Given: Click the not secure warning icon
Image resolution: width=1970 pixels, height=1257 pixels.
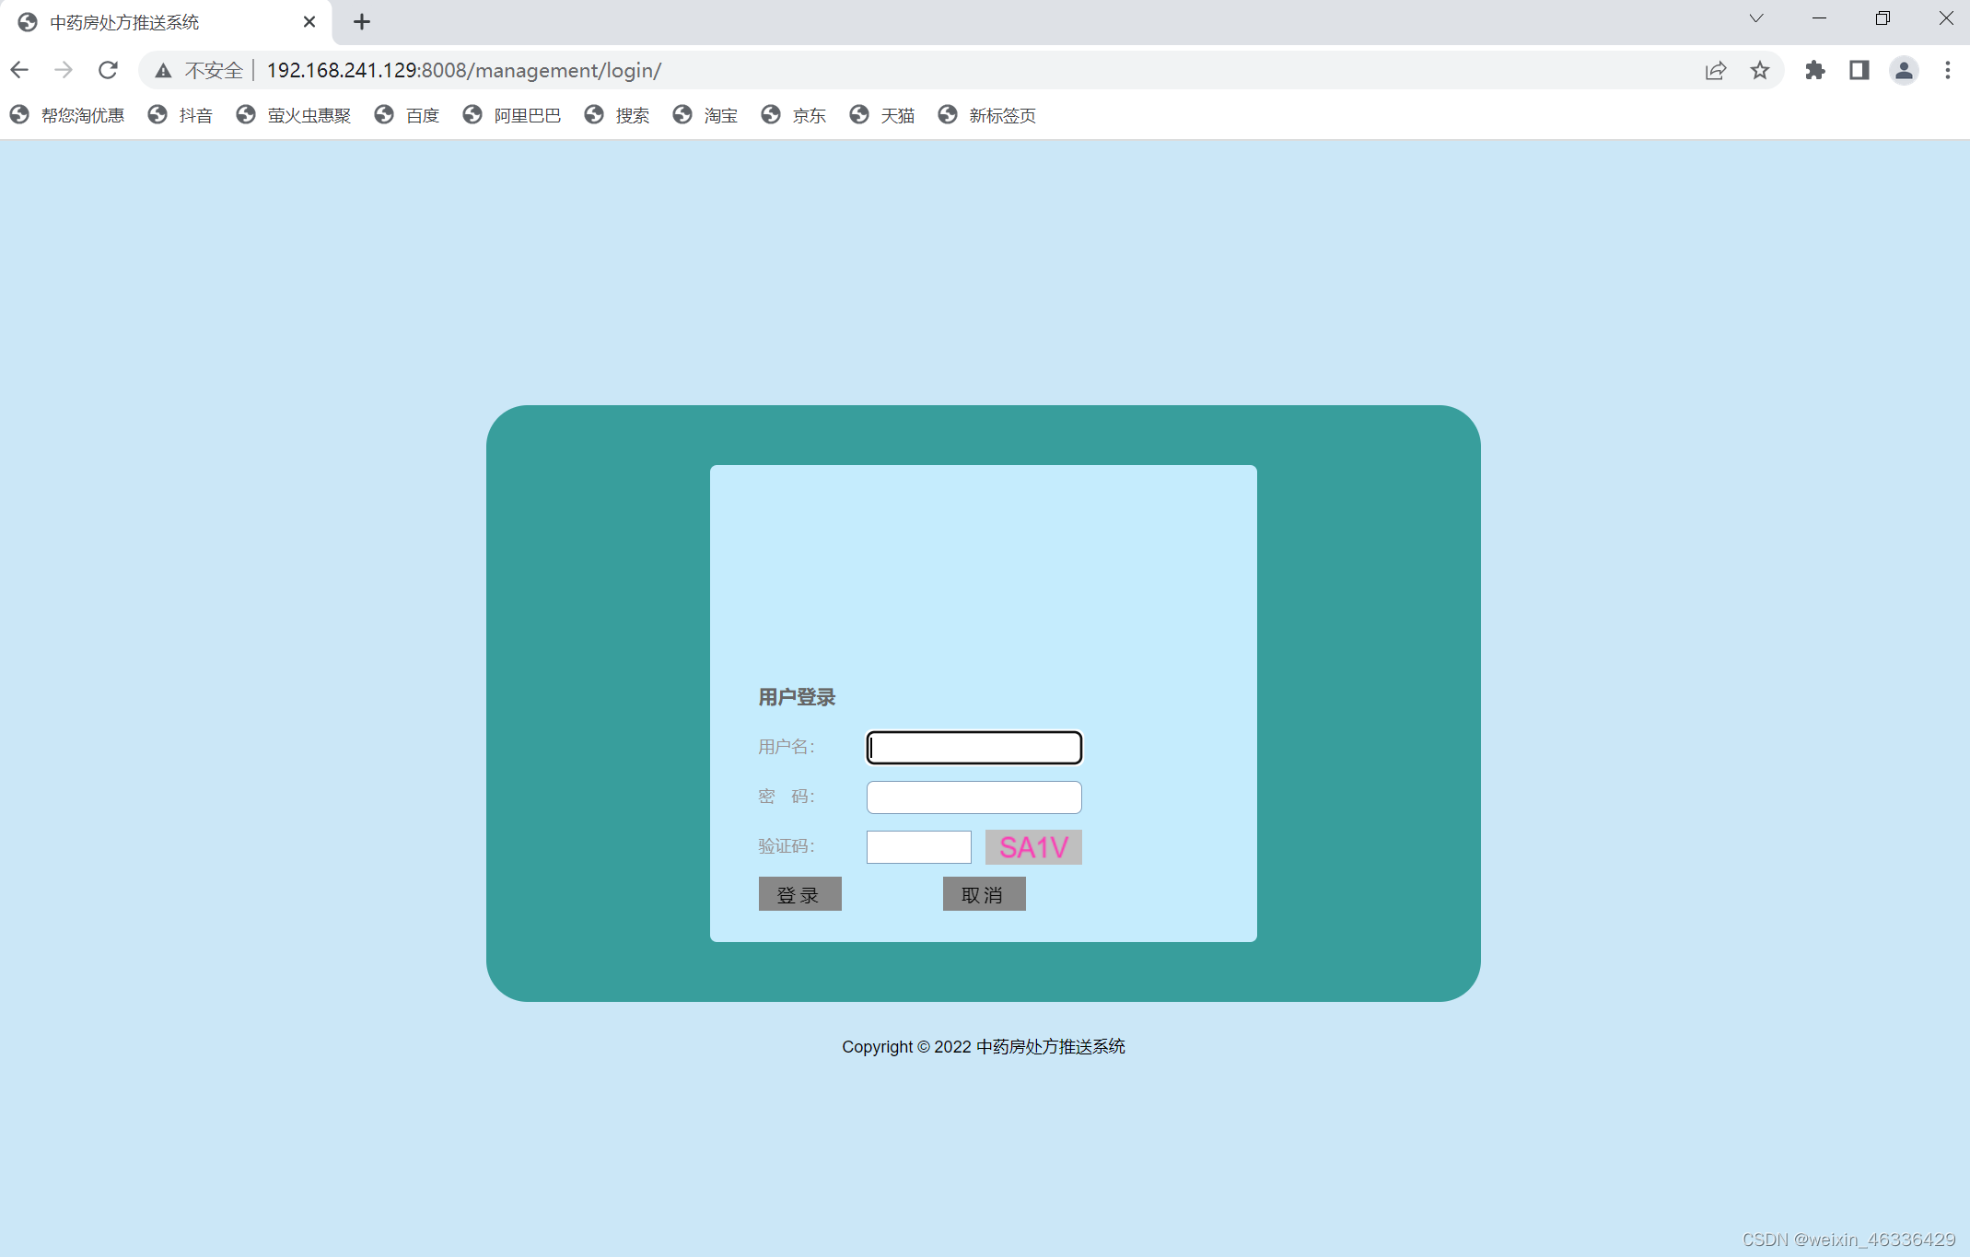Looking at the screenshot, I should (x=163, y=70).
